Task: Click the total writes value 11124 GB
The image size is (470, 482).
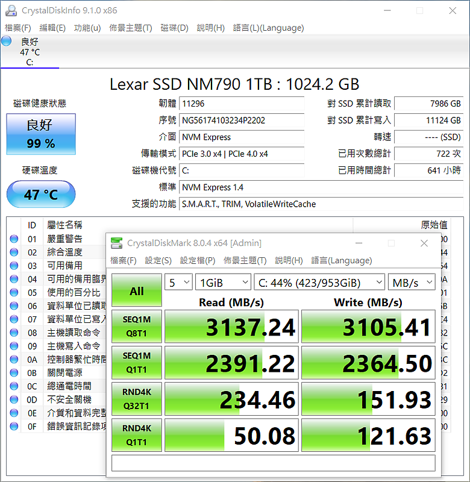Action: click(429, 120)
